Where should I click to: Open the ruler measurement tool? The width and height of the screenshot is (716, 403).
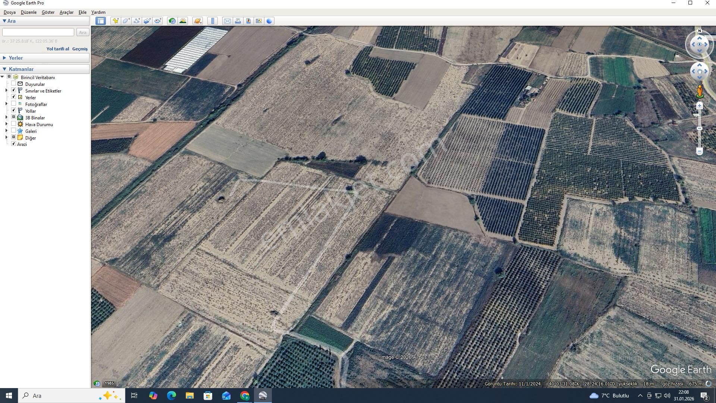[x=213, y=21]
